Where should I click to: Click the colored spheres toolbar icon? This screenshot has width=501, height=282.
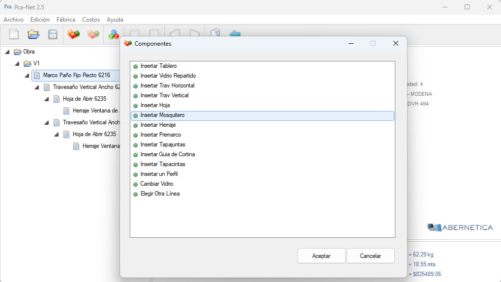tap(114, 34)
